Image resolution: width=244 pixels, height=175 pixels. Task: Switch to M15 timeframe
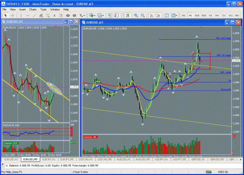pyautogui.click(x=197, y=15)
